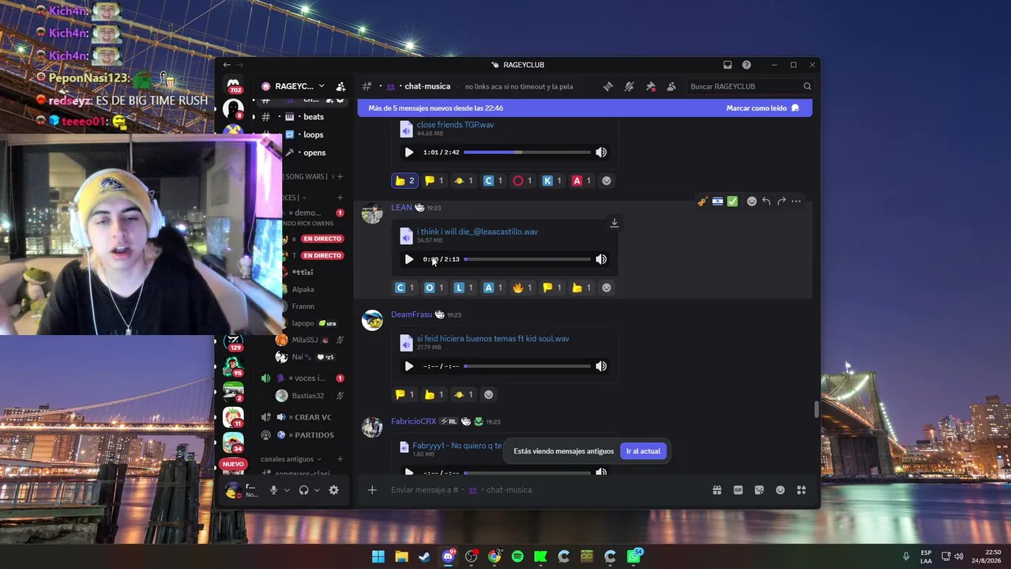Open the GIF picker
Viewport: 1011px width, 569px height.
[x=739, y=490]
